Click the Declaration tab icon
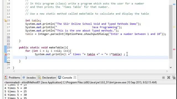This screenshot has width=177, height=99. [40, 78]
